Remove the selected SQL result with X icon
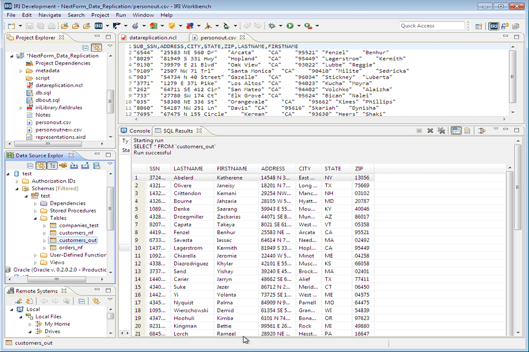Image resolution: width=529 pixels, height=352 pixels. [x=430, y=131]
